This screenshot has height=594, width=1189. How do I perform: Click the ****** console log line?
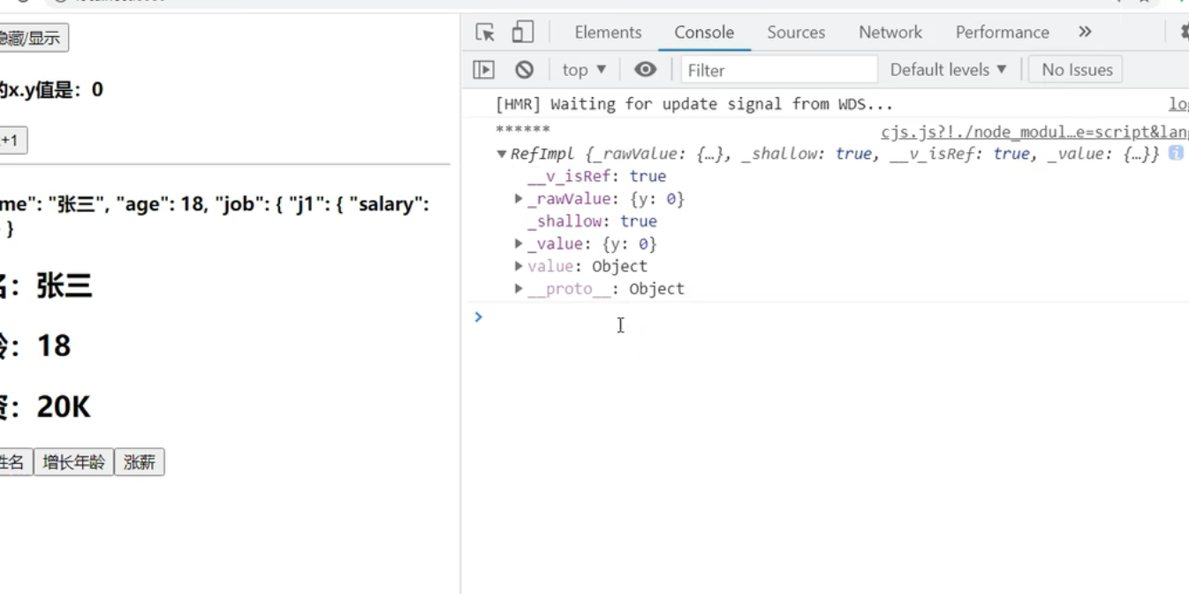coord(523,131)
